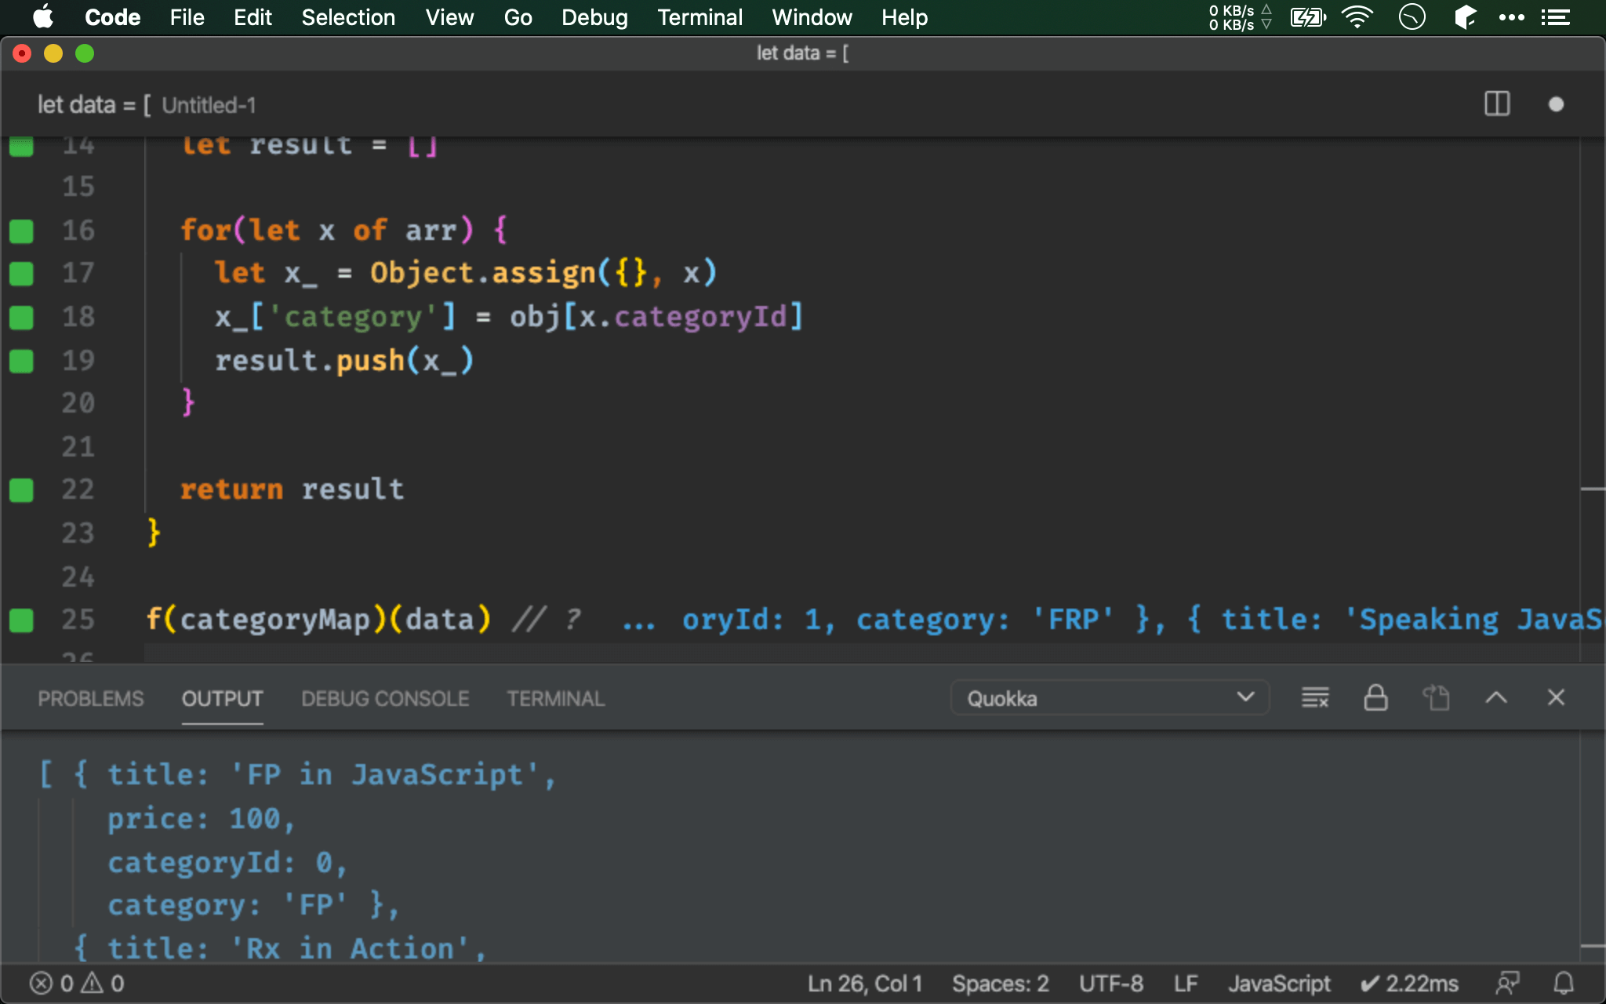Open the output log file icon
Screen dimensions: 1606x1004
point(1436,697)
